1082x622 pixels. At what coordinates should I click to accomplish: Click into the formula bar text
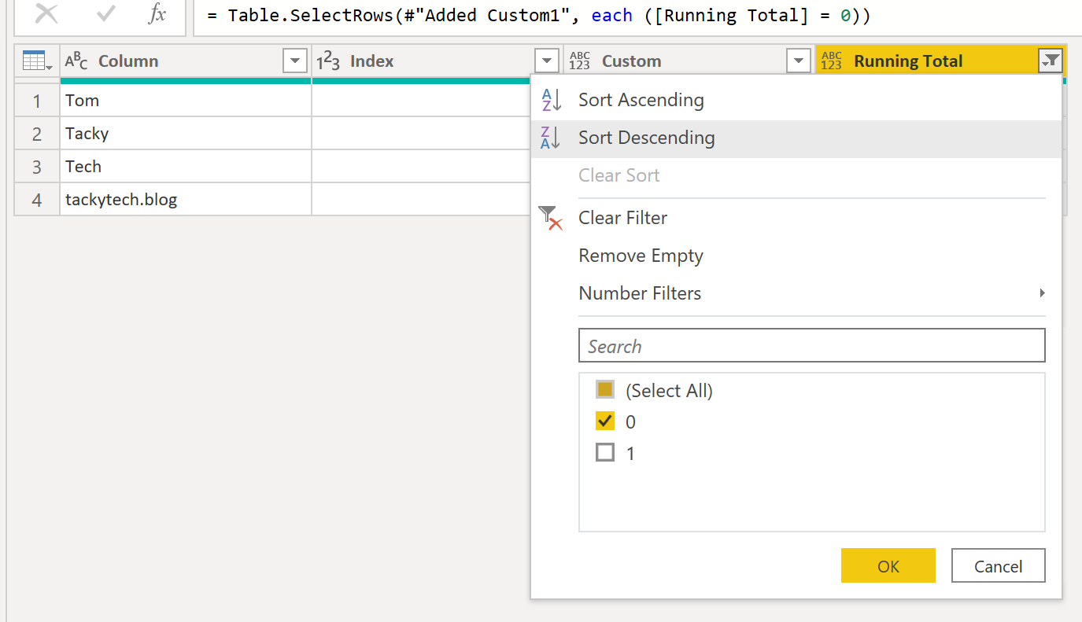pyautogui.click(x=539, y=16)
